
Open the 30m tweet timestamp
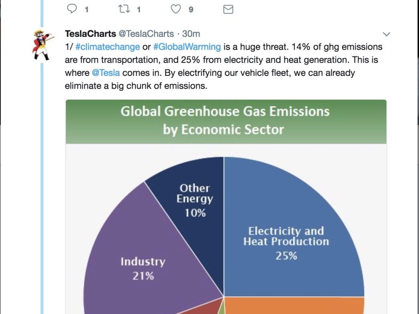(191, 34)
